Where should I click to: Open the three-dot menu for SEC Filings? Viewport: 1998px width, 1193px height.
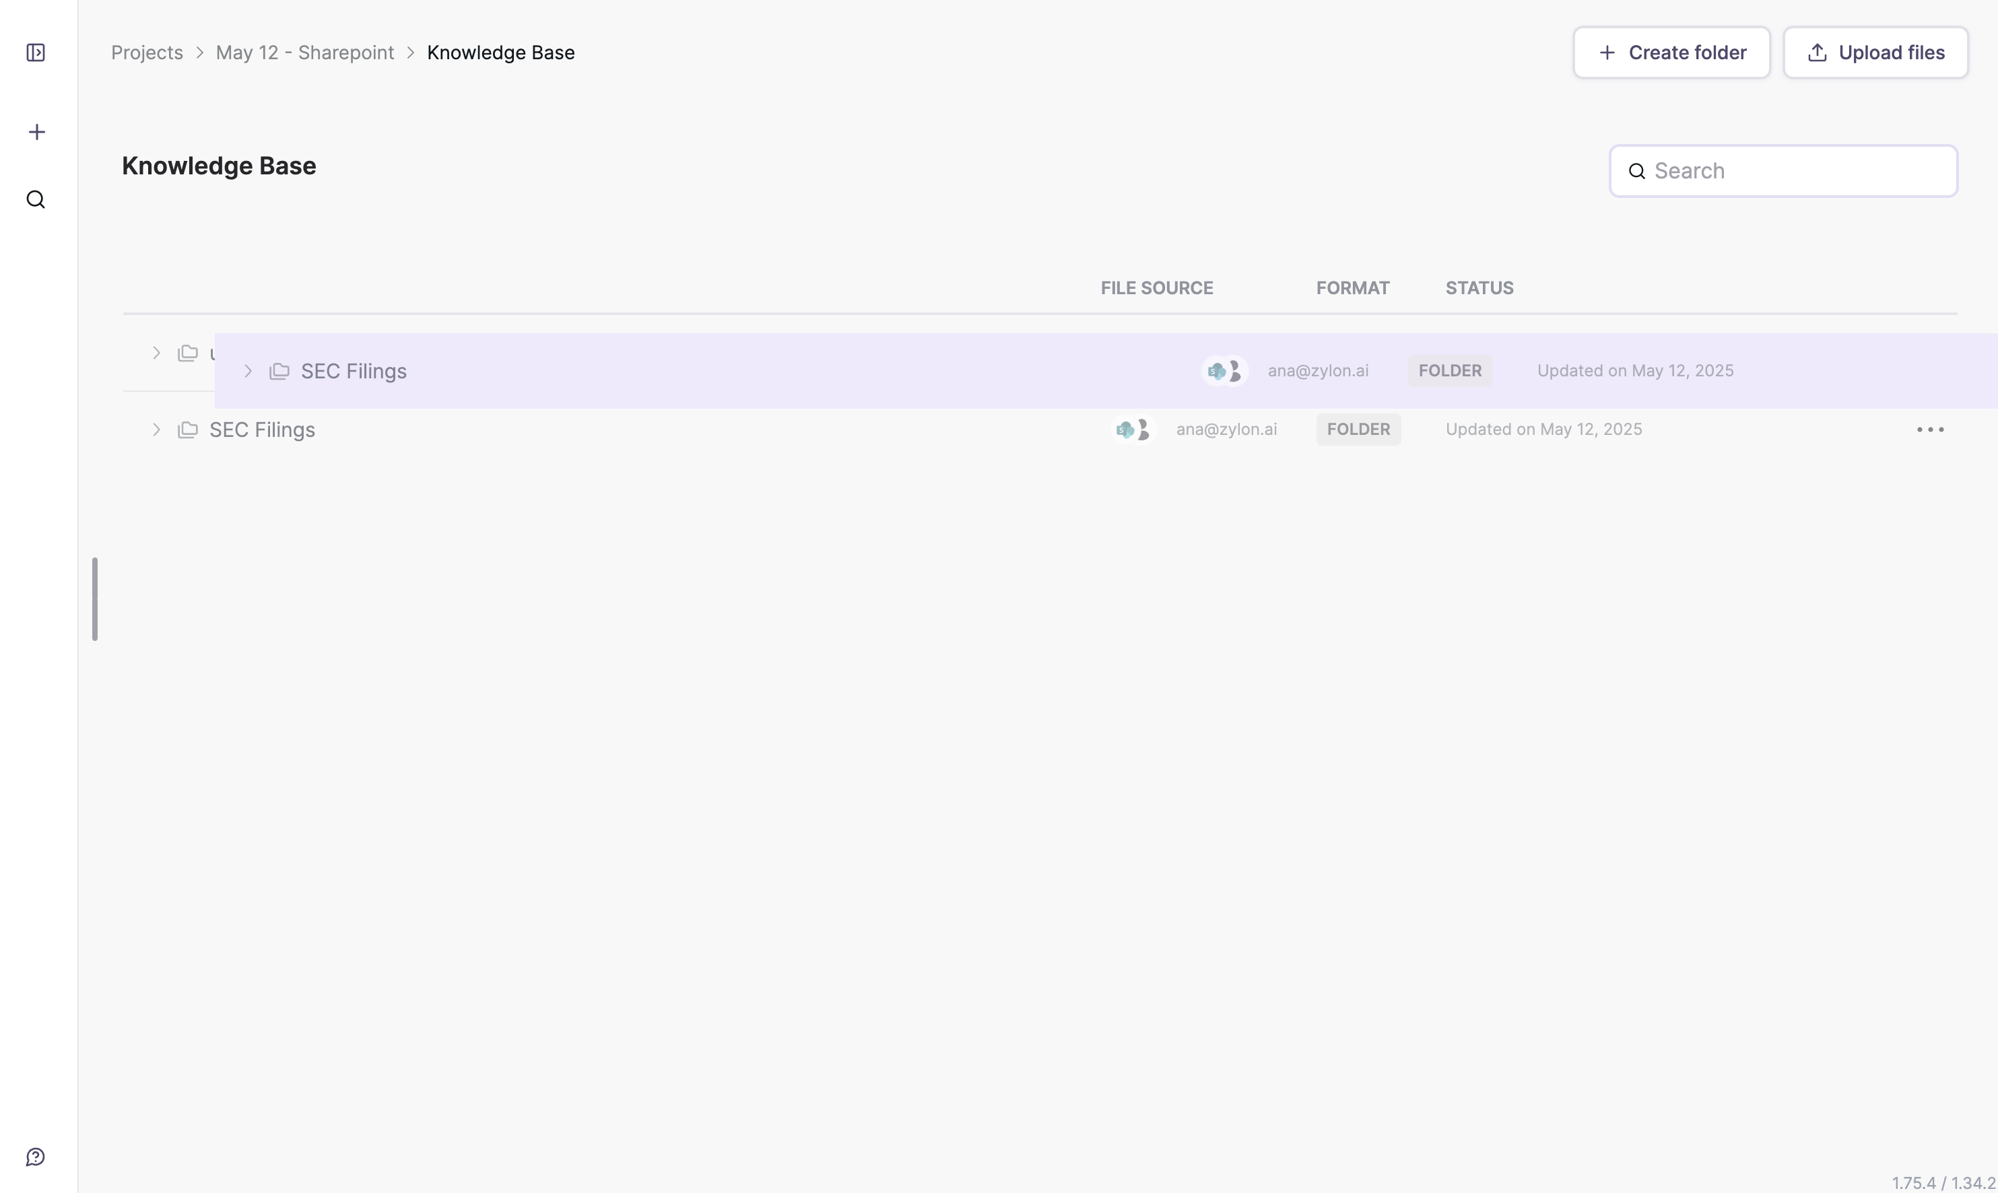(x=1930, y=430)
